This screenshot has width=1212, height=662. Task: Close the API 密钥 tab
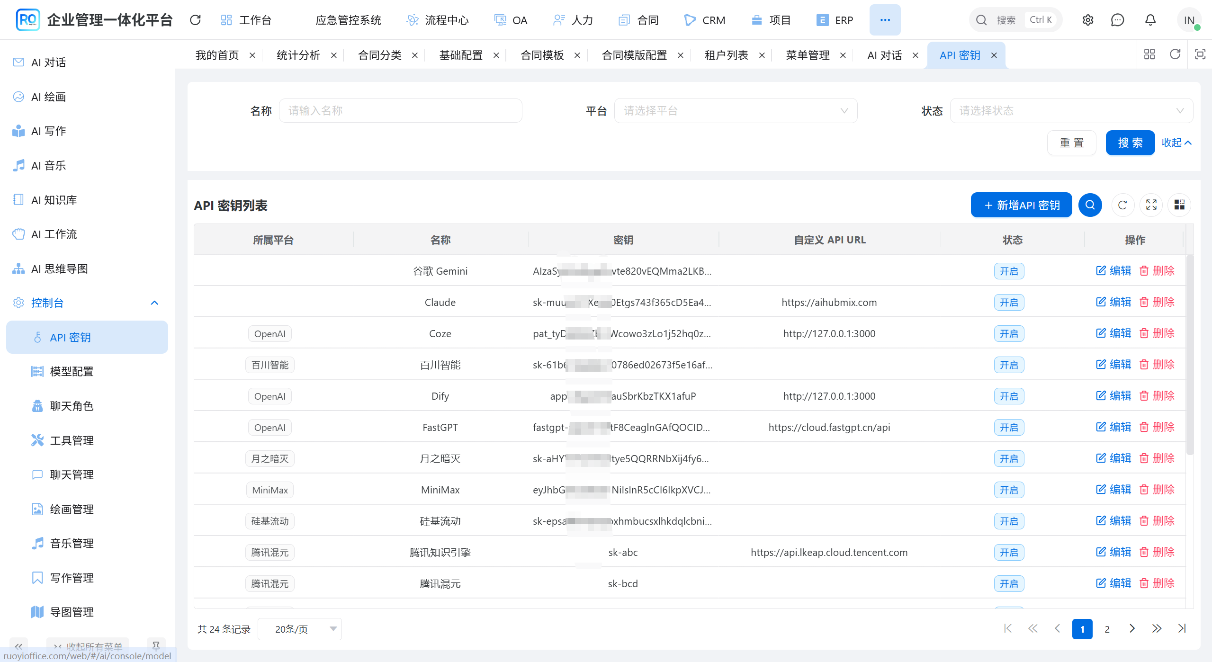tap(994, 55)
